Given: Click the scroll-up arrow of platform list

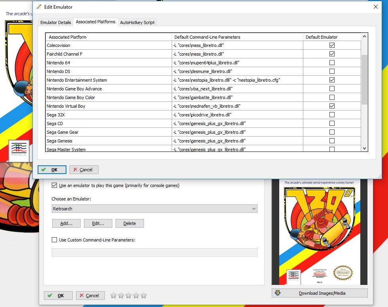Looking at the screenshot, I should pyautogui.click(x=364, y=37).
